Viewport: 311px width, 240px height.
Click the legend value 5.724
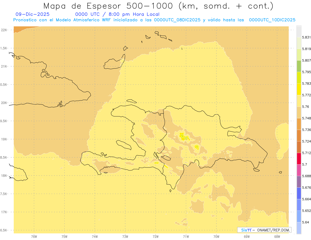coord(306,141)
